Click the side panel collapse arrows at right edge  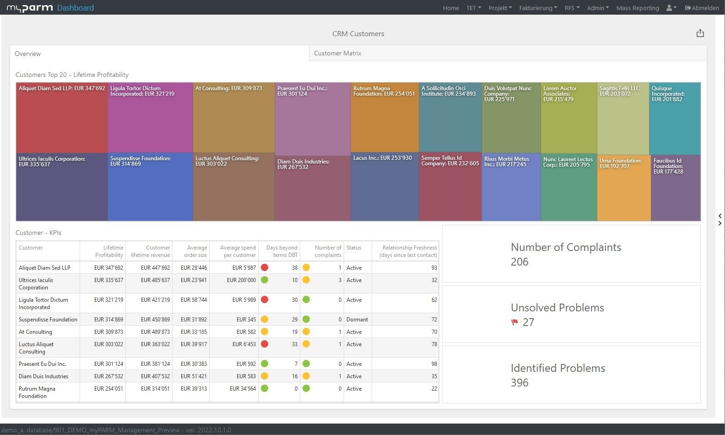point(720,219)
